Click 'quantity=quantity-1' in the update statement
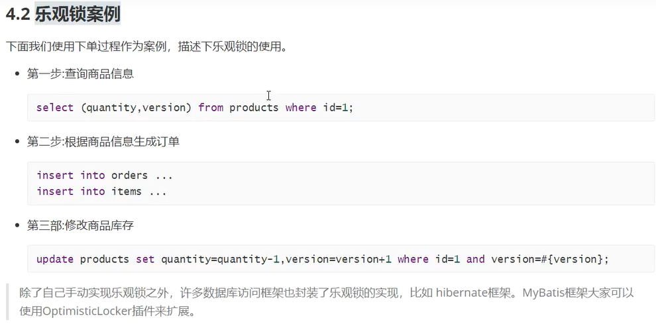This screenshot has width=656, height=328. coord(220,259)
